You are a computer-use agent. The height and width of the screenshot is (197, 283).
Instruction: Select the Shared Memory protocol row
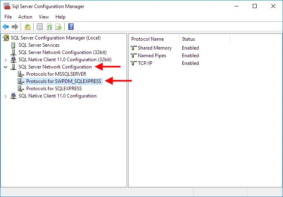(155, 48)
